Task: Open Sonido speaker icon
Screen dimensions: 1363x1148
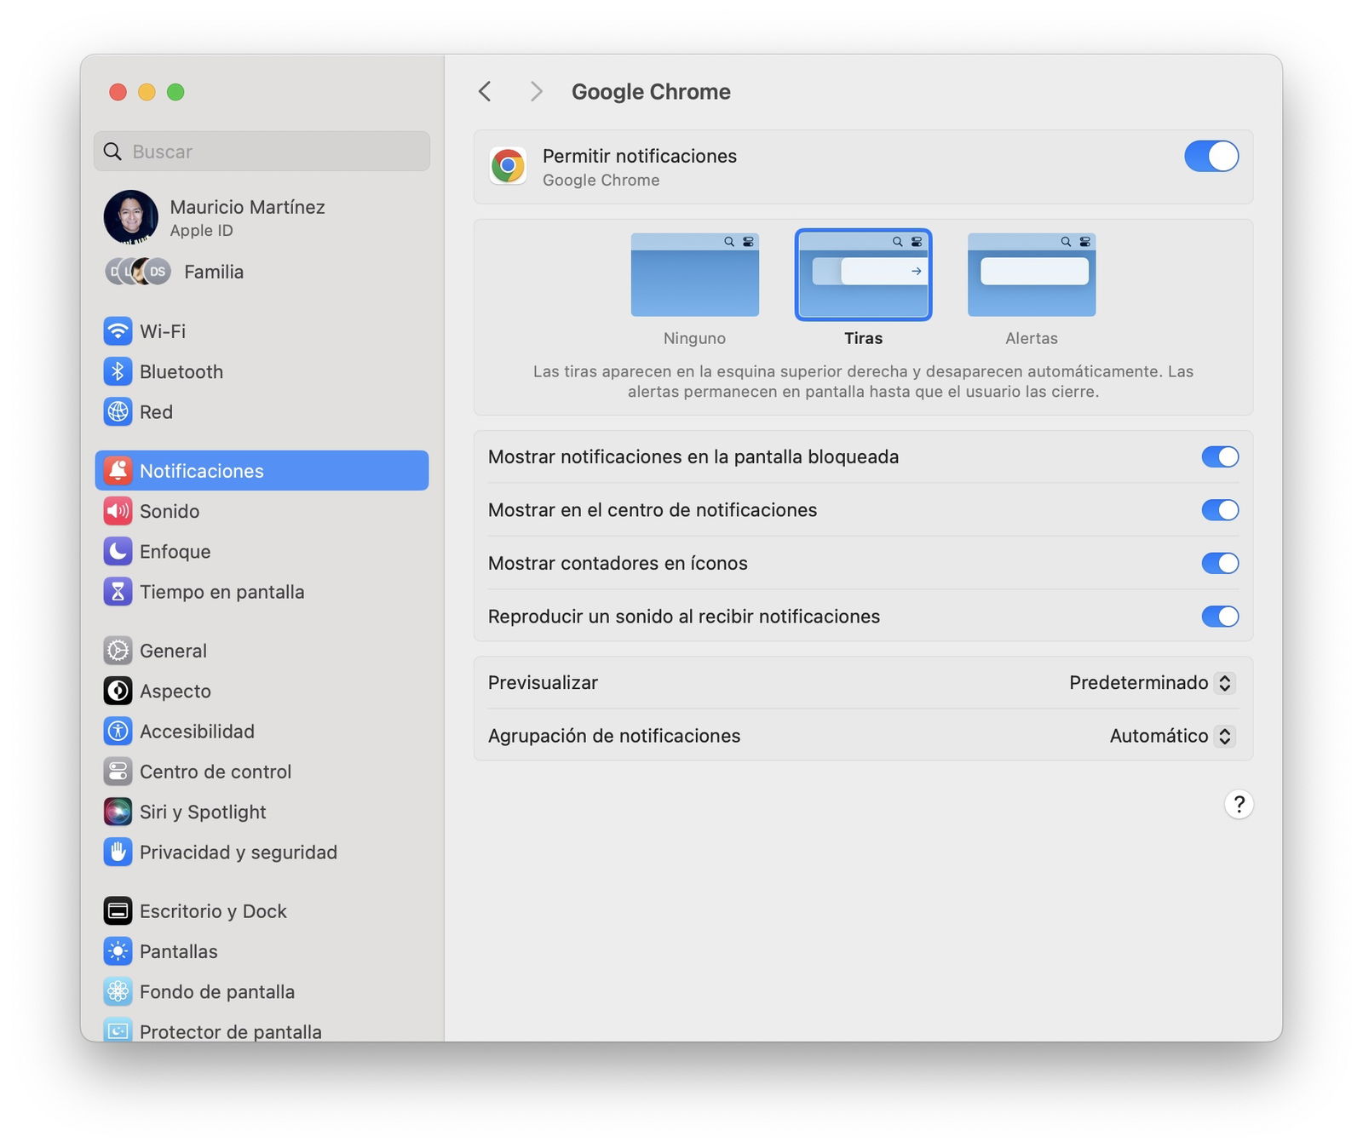Action: click(118, 511)
